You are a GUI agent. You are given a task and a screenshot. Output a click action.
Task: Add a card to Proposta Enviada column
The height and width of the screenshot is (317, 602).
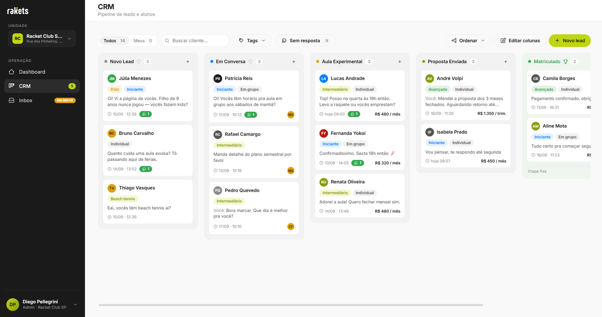pos(506,62)
